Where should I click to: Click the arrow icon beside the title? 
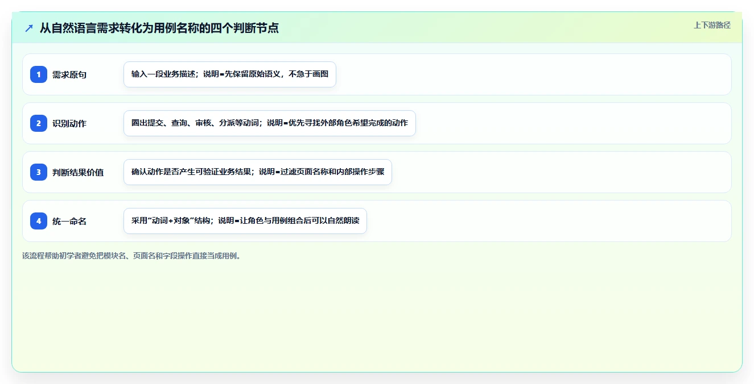coord(29,28)
